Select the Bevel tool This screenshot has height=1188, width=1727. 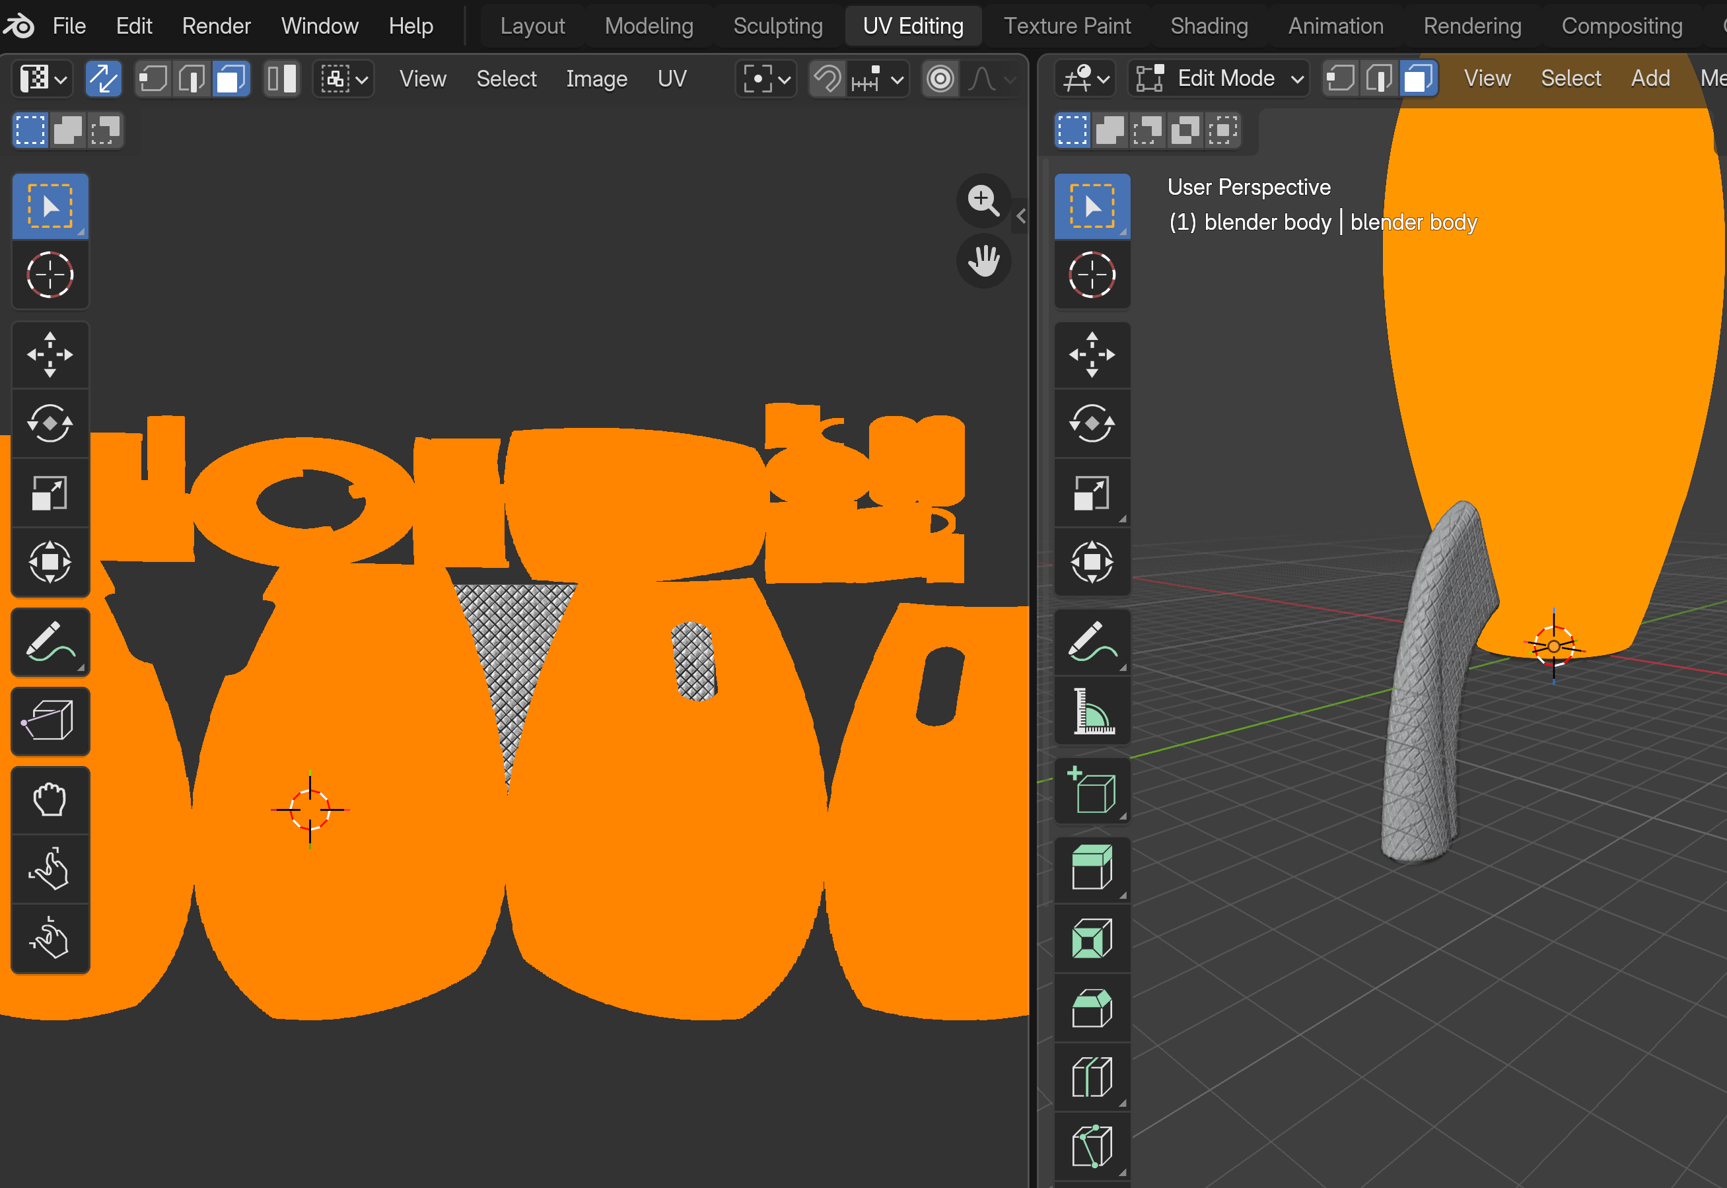tap(1092, 1007)
